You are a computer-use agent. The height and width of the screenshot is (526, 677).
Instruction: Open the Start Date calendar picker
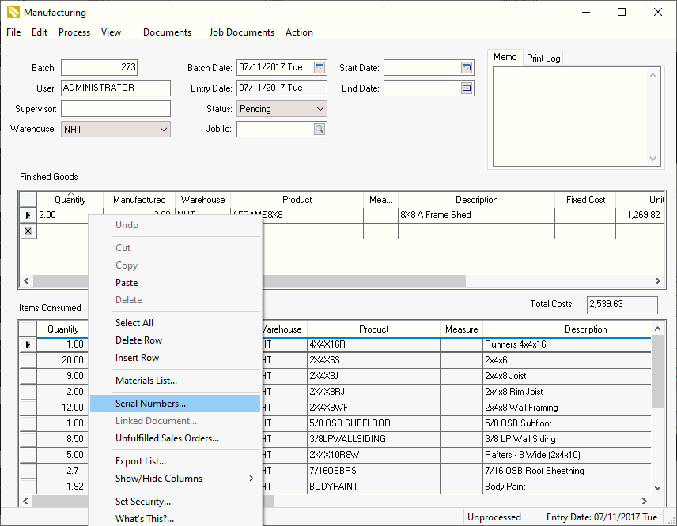pos(466,67)
